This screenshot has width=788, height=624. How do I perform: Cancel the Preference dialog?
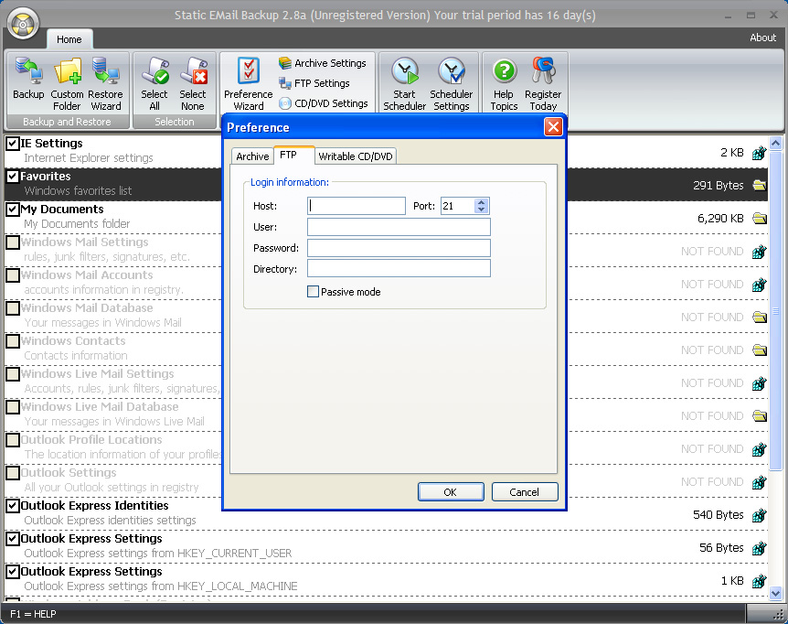coord(525,491)
